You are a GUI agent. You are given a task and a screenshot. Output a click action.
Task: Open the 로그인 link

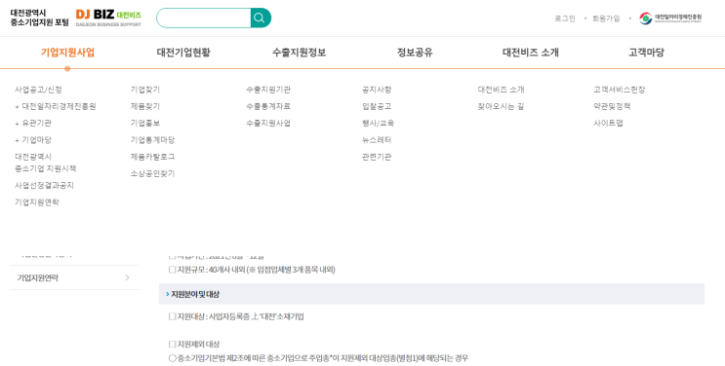(x=565, y=18)
